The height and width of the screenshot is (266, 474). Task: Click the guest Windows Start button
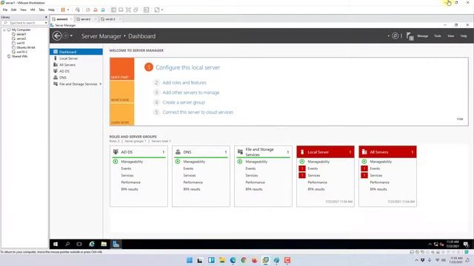click(x=56, y=245)
